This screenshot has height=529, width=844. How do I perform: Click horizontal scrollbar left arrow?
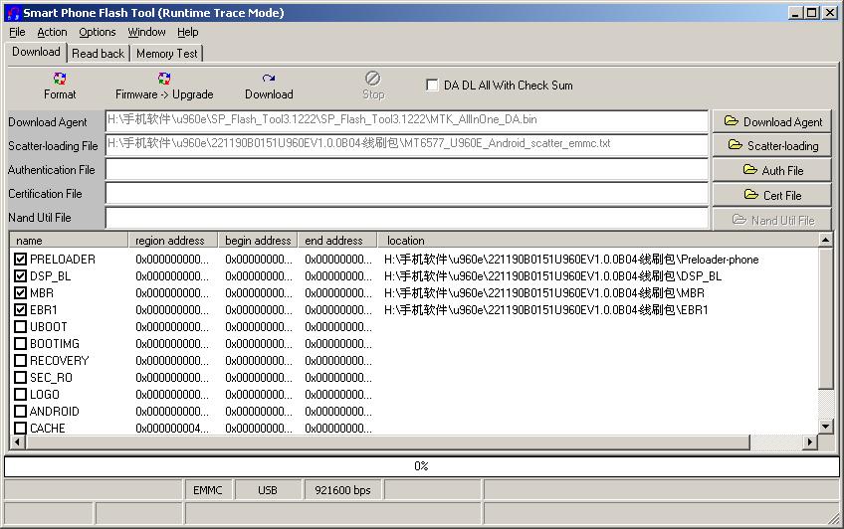click(x=17, y=442)
